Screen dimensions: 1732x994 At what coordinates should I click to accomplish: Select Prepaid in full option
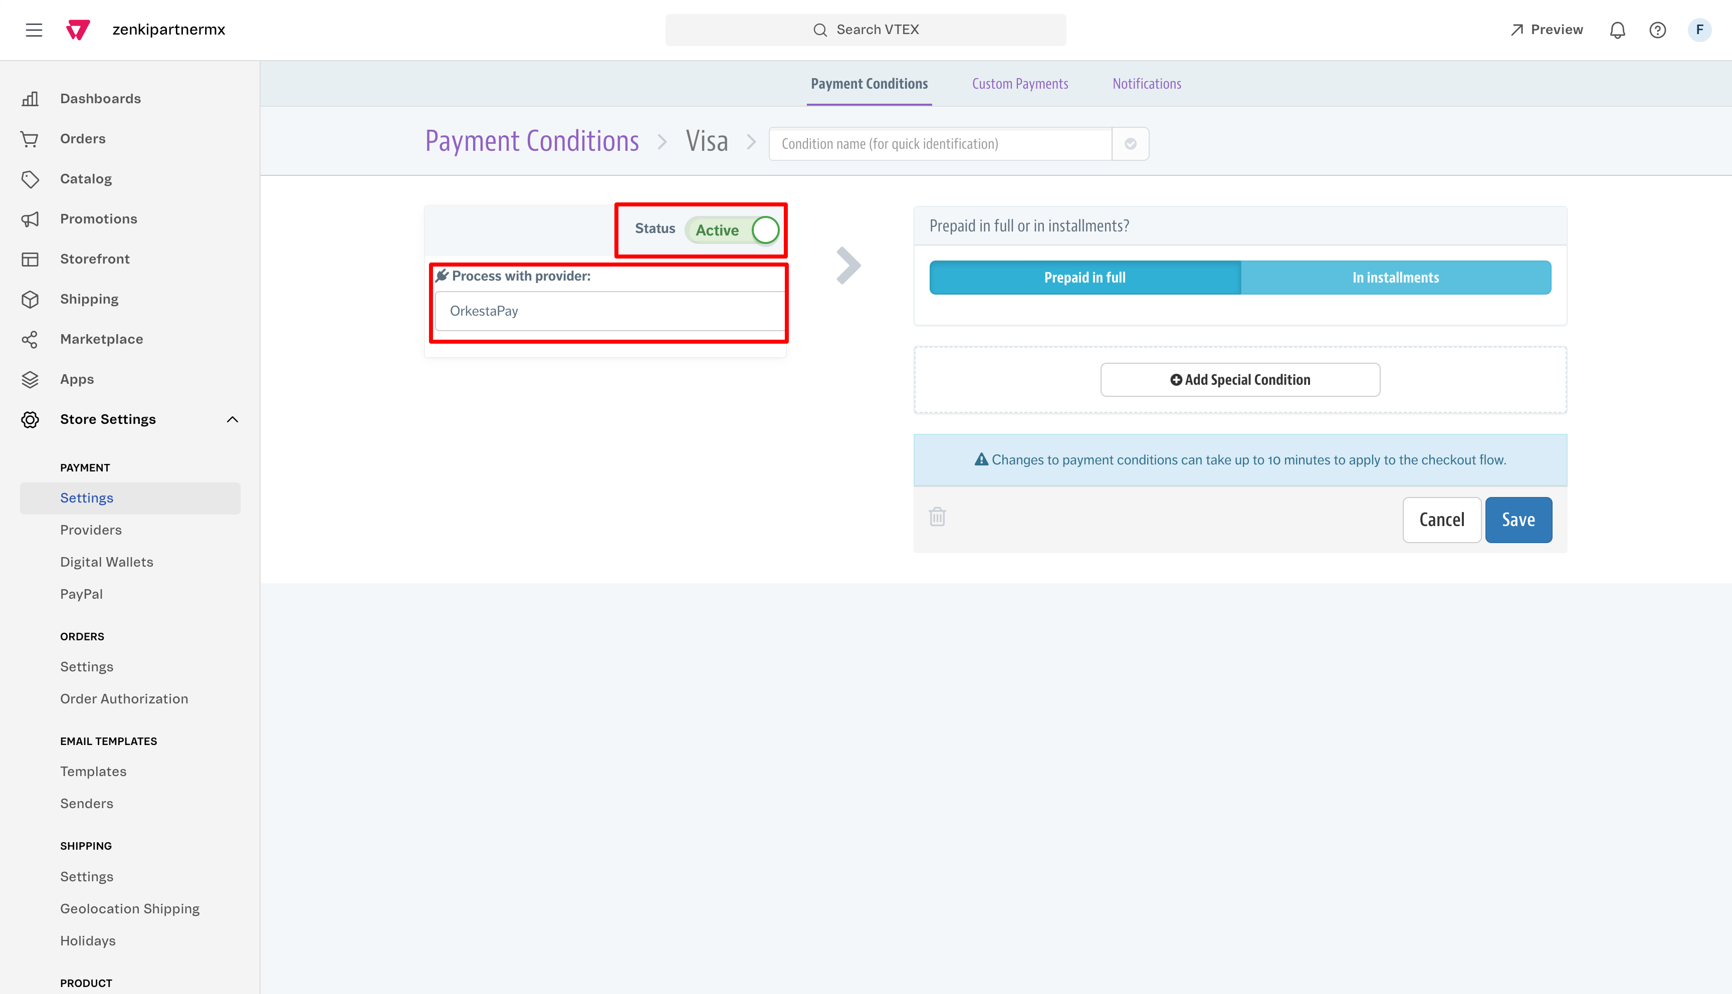tap(1085, 277)
